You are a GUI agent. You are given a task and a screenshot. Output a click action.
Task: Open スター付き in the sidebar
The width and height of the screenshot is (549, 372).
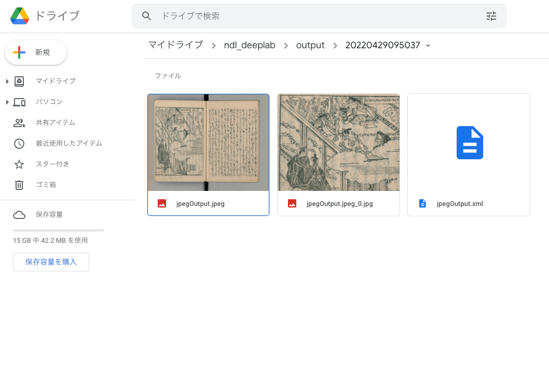(52, 164)
